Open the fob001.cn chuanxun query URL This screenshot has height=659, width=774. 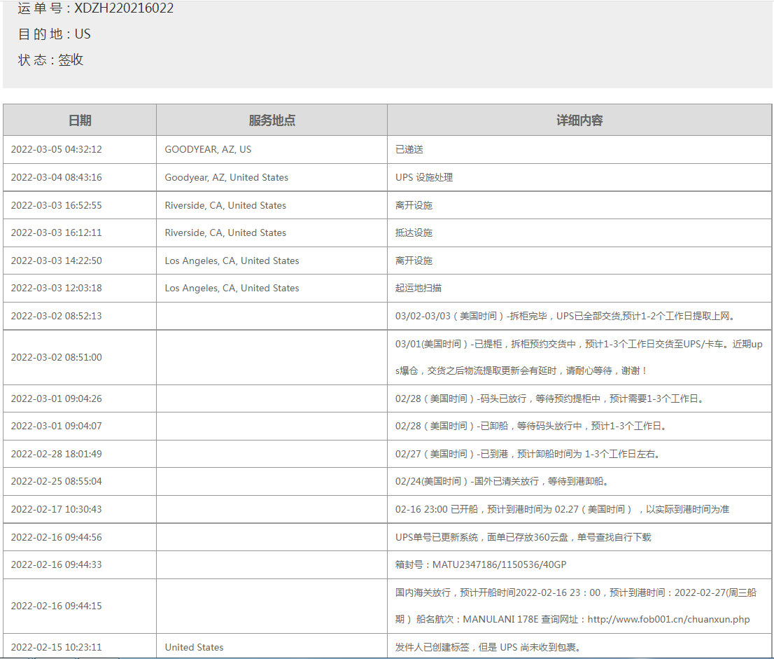point(668,620)
